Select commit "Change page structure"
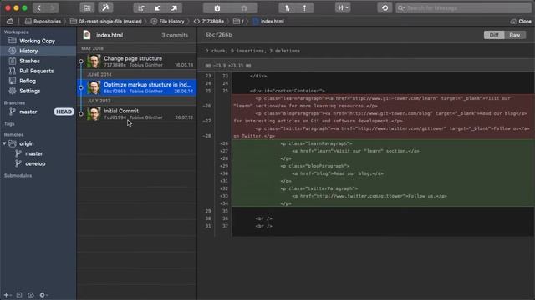535x300 pixels. click(137, 61)
